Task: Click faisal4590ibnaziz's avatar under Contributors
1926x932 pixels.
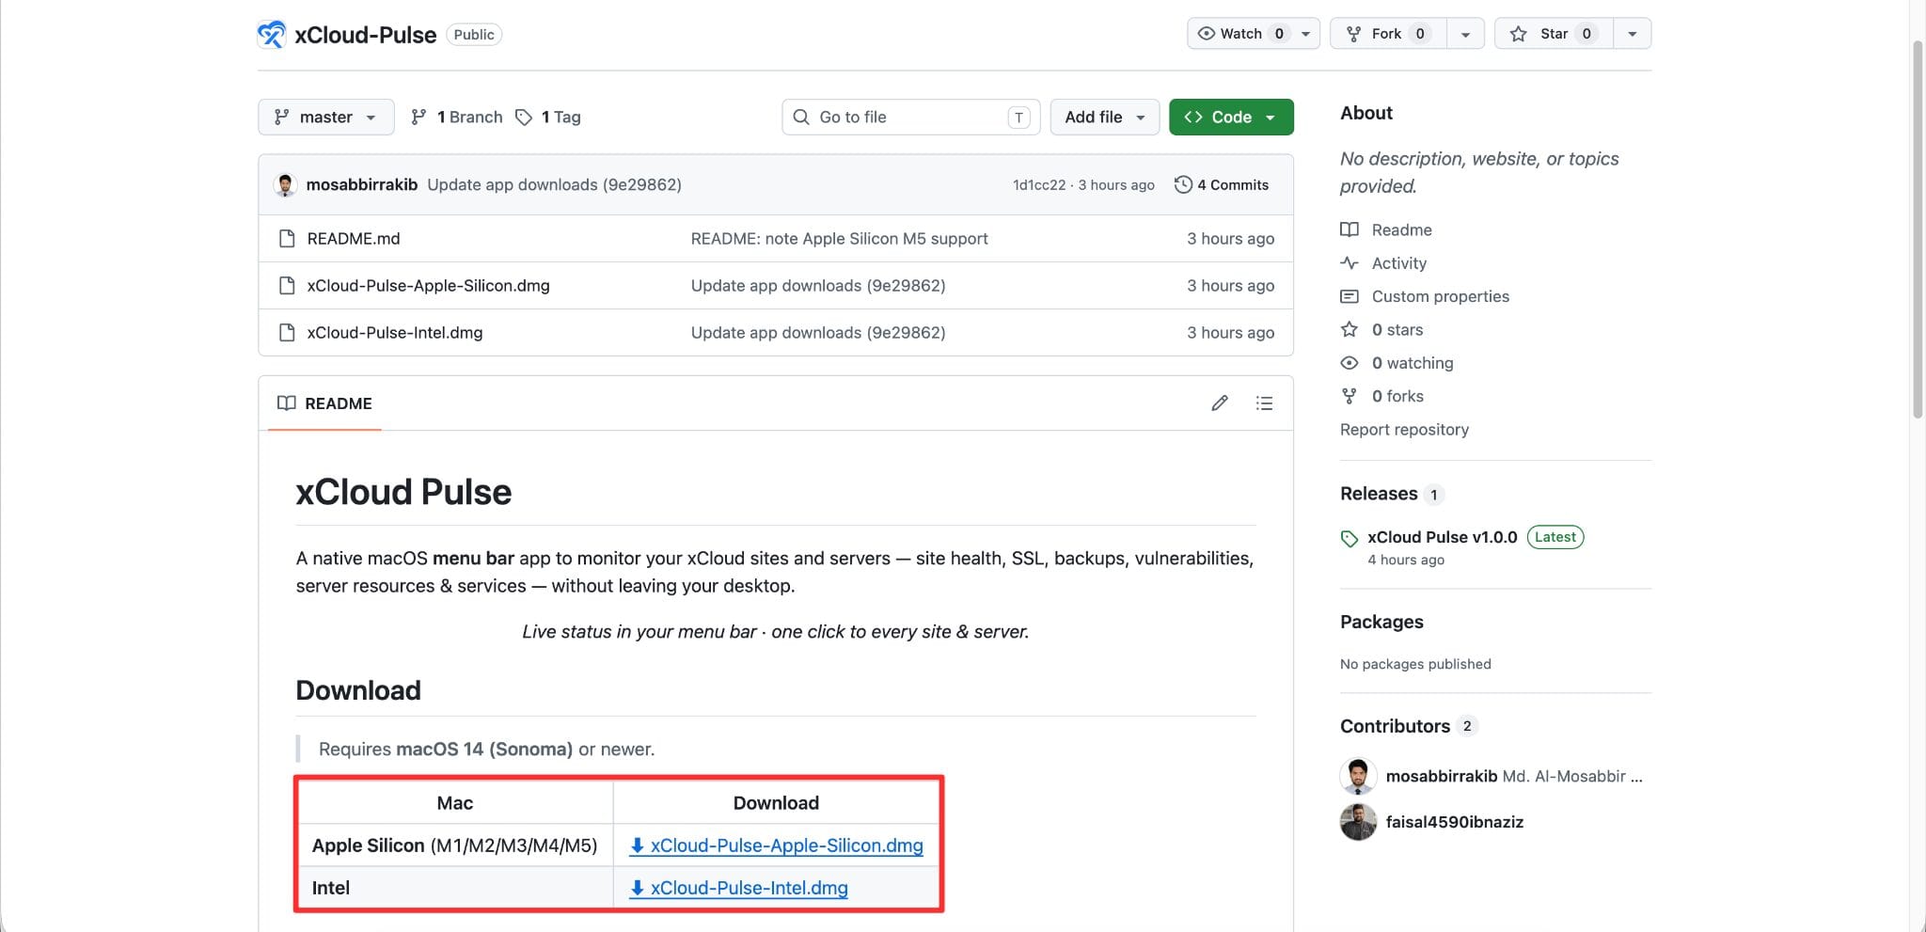Action: pos(1358,822)
